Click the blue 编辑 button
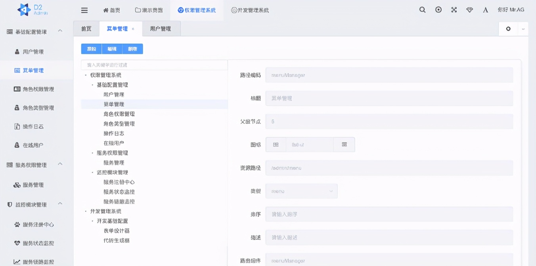536x266 pixels. 112,49
